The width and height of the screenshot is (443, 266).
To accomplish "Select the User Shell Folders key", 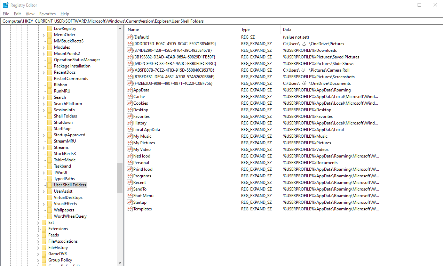I will 70,185.
